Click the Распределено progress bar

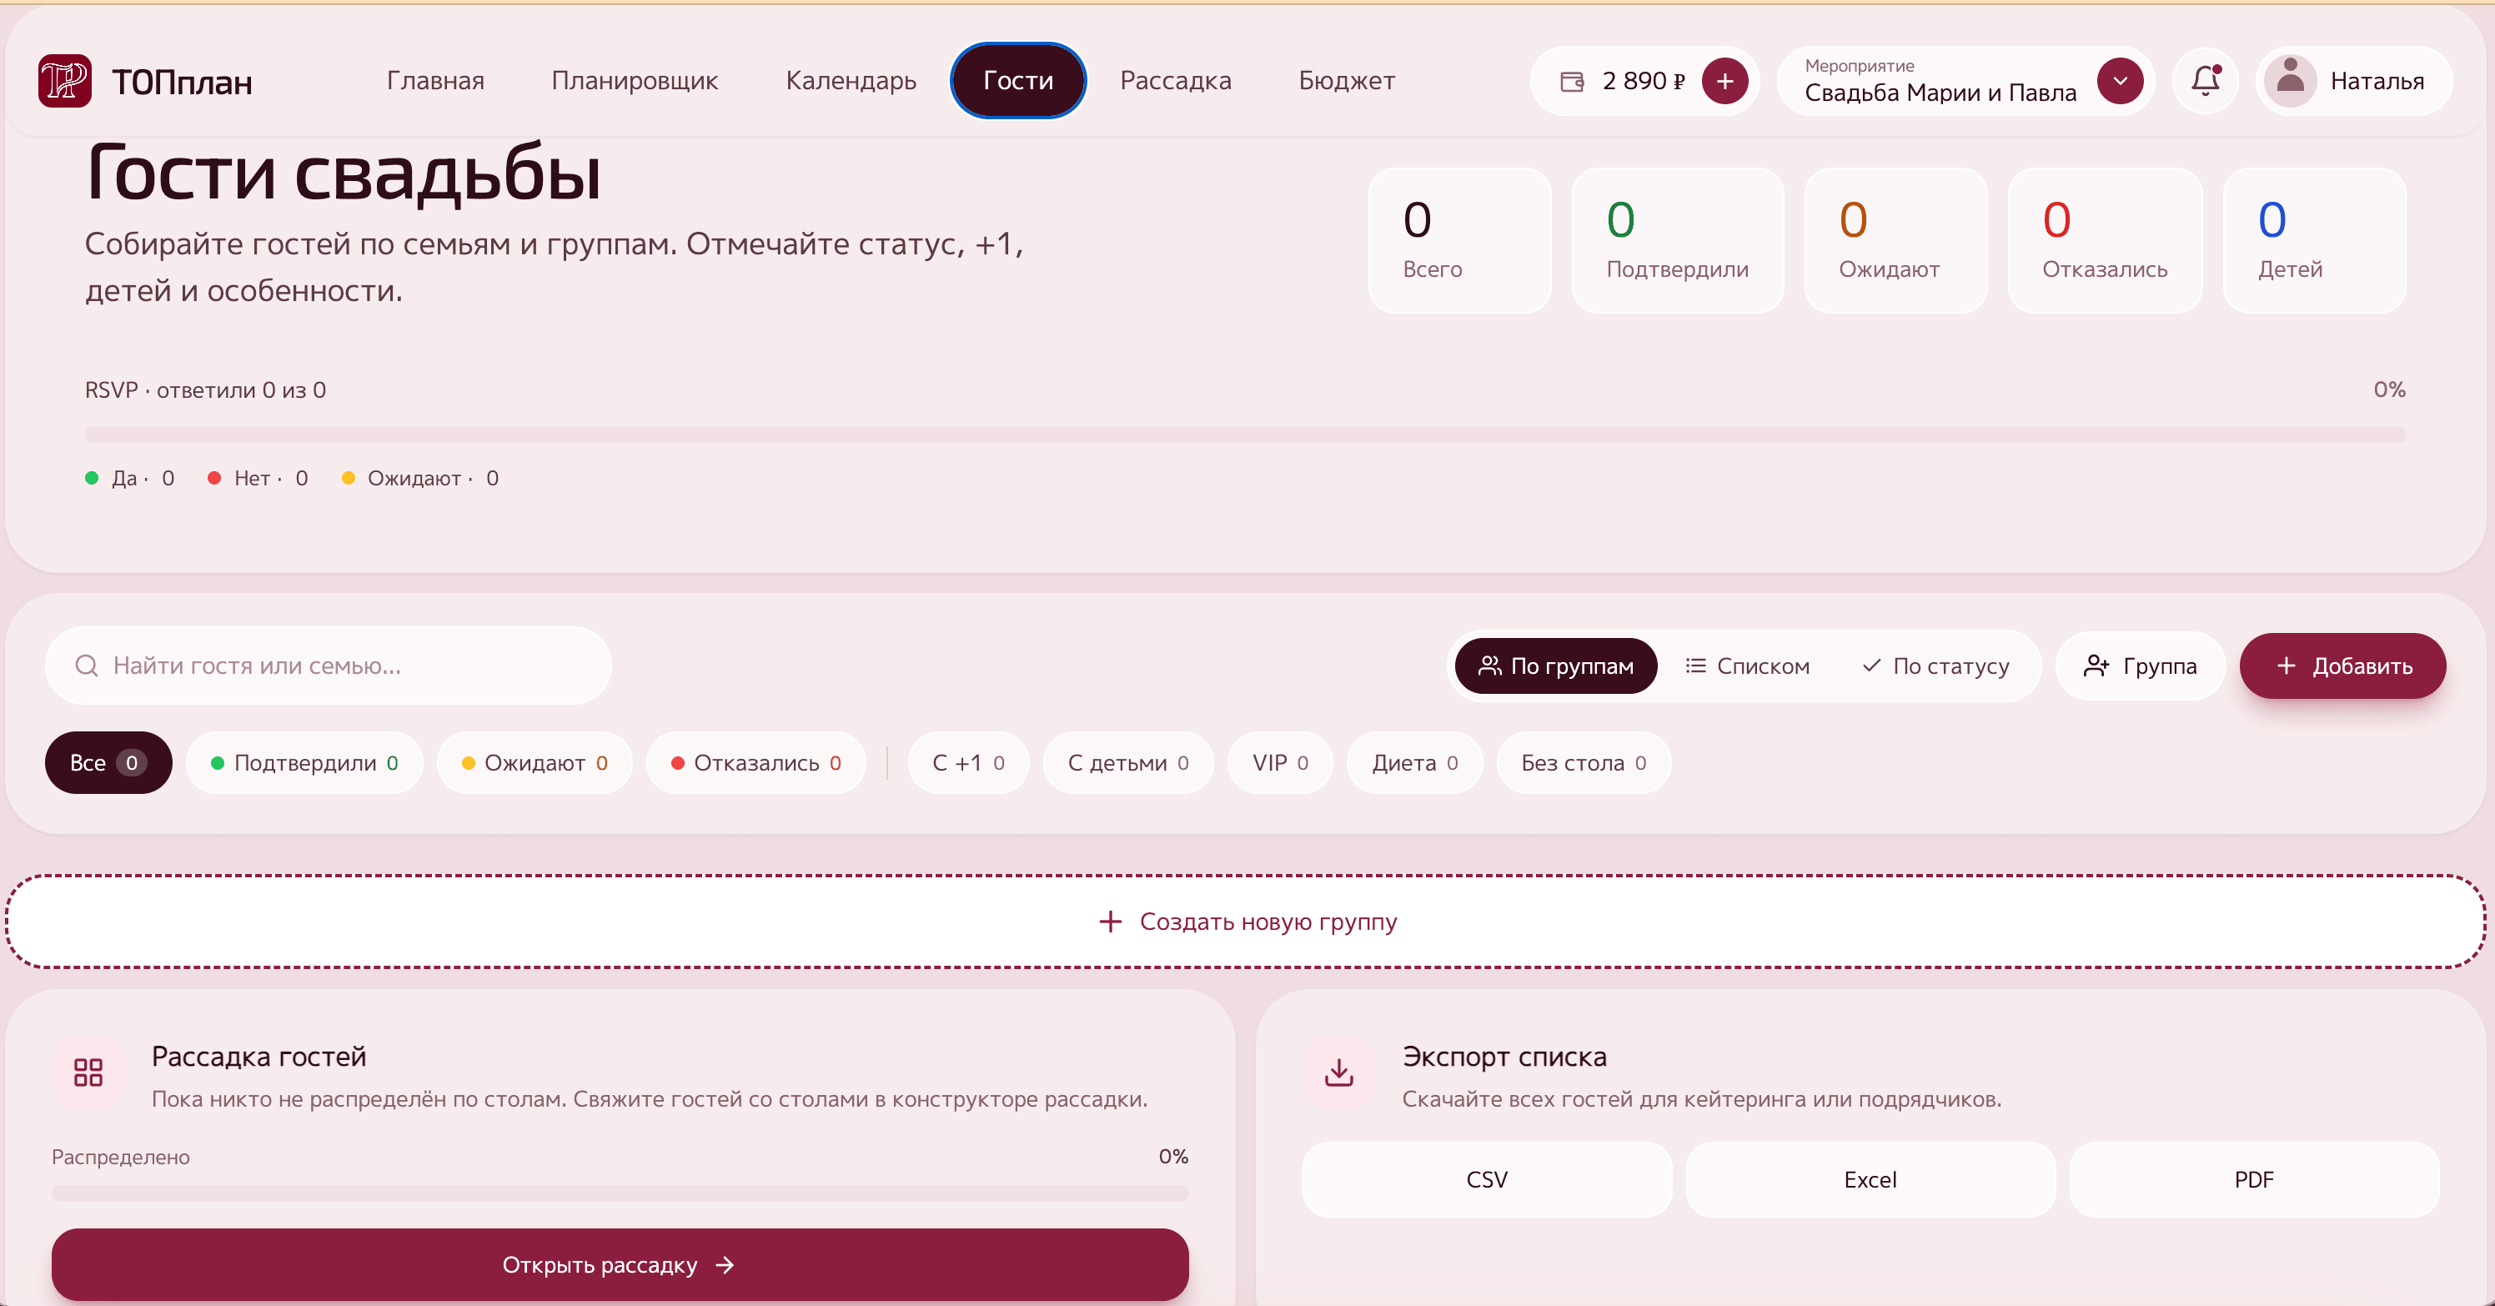(620, 1193)
